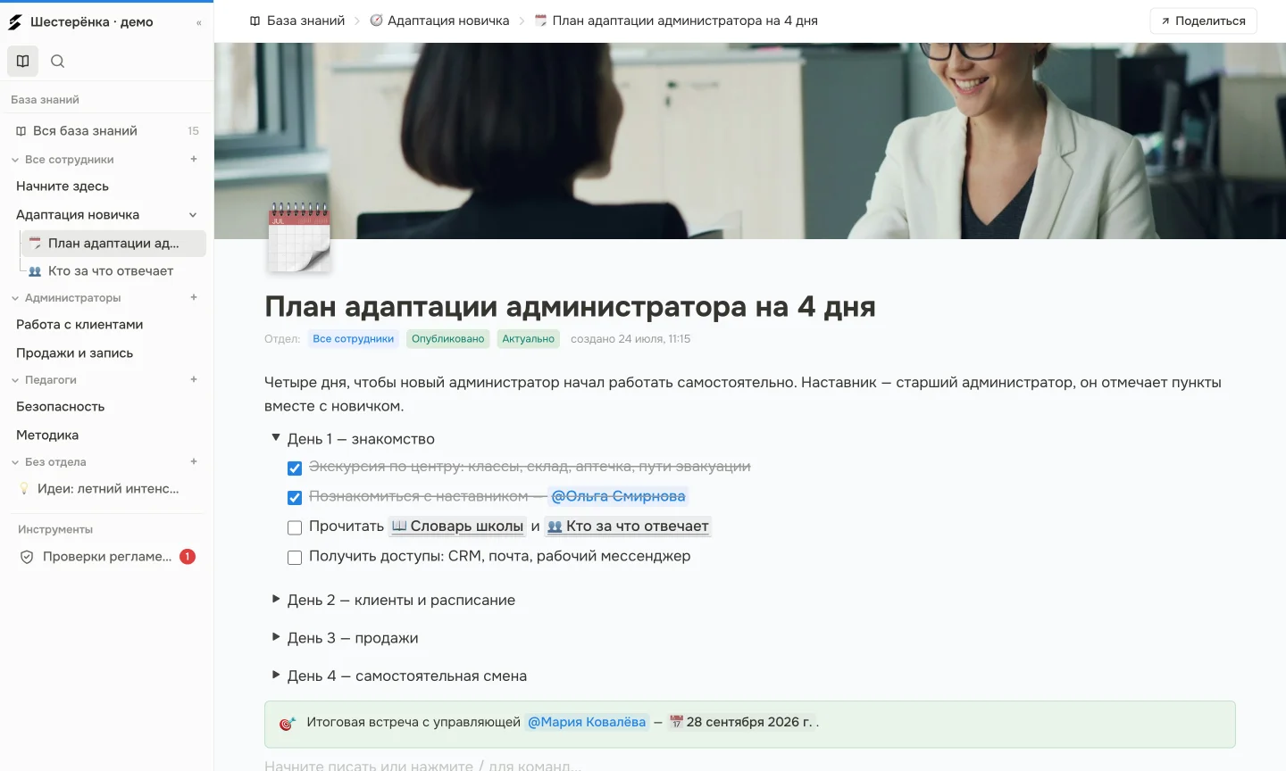Uncheck Познакомиться с наставником checkbox
This screenshot has width=1286, height=771.
[x=295, y=497]
